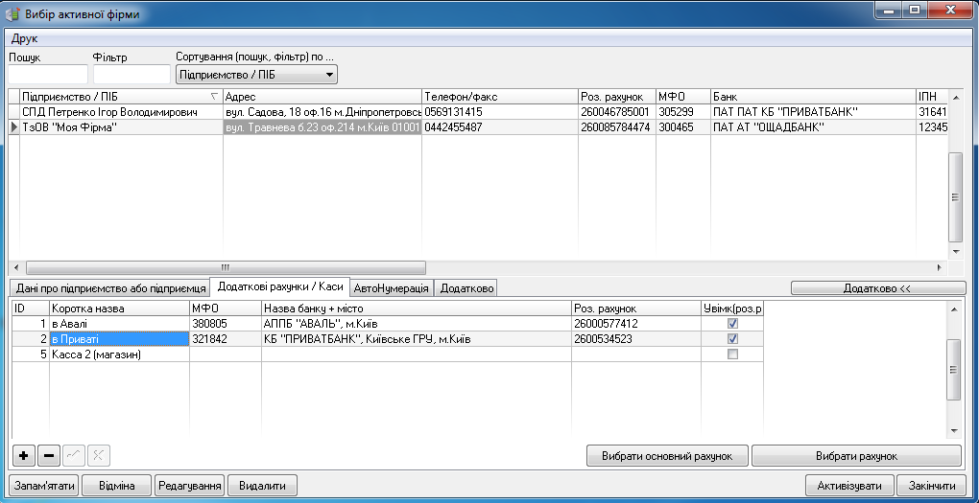The image size is (979, 503).
Task: Select the ТзОВ "Моя Фірма" row indicator
Action: pyautogui.click(x=13, y=126)
